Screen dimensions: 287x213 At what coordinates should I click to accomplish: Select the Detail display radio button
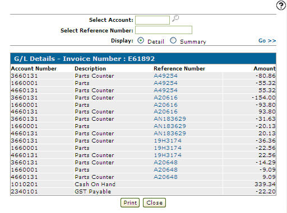click(141, 40)
